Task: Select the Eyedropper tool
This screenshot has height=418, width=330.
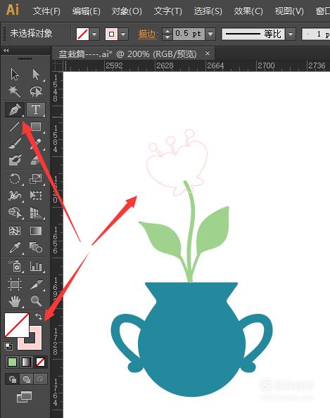Action: [x=15, y=248]
